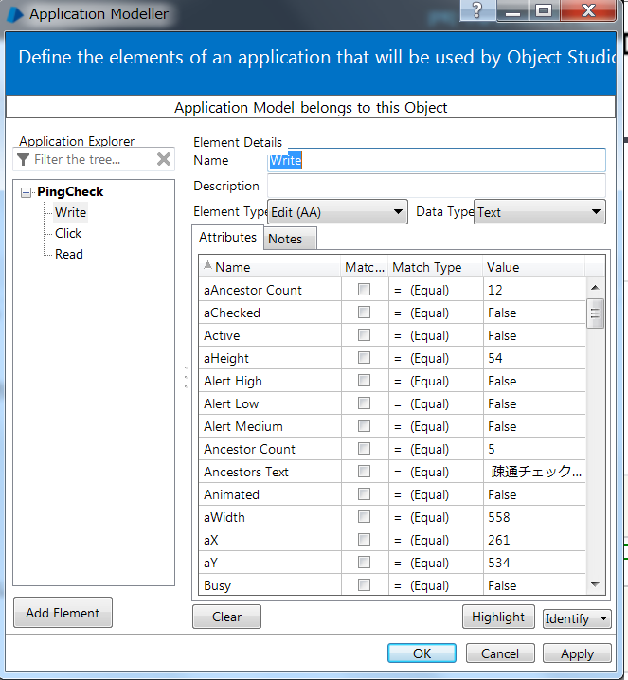Screen dimensions: 628x680
Task: Click the Matc... column header
Action: click(x=365, y=267)
